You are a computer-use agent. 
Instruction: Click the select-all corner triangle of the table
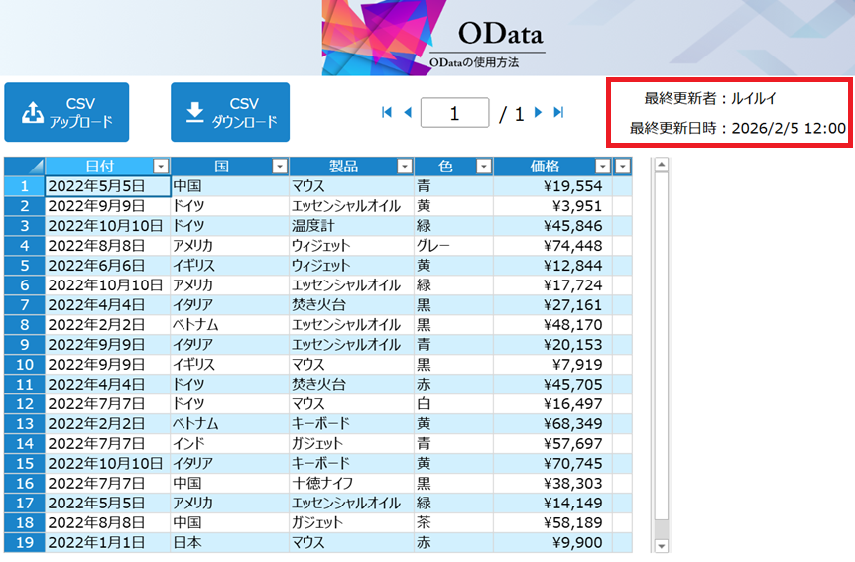(24, 167)
